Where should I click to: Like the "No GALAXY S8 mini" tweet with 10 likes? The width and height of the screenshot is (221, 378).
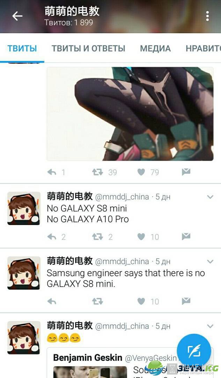[141, 237]
